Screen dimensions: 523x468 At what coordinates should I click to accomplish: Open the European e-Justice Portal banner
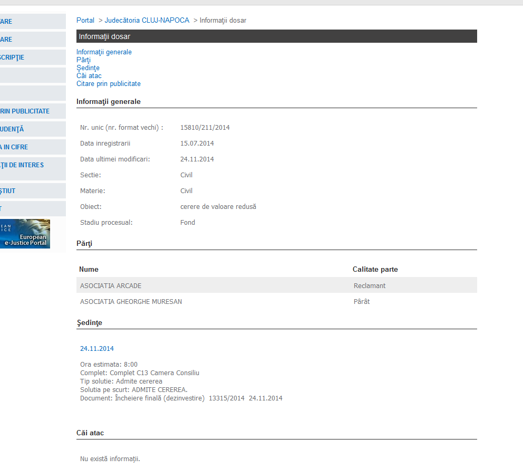[25, 234]
